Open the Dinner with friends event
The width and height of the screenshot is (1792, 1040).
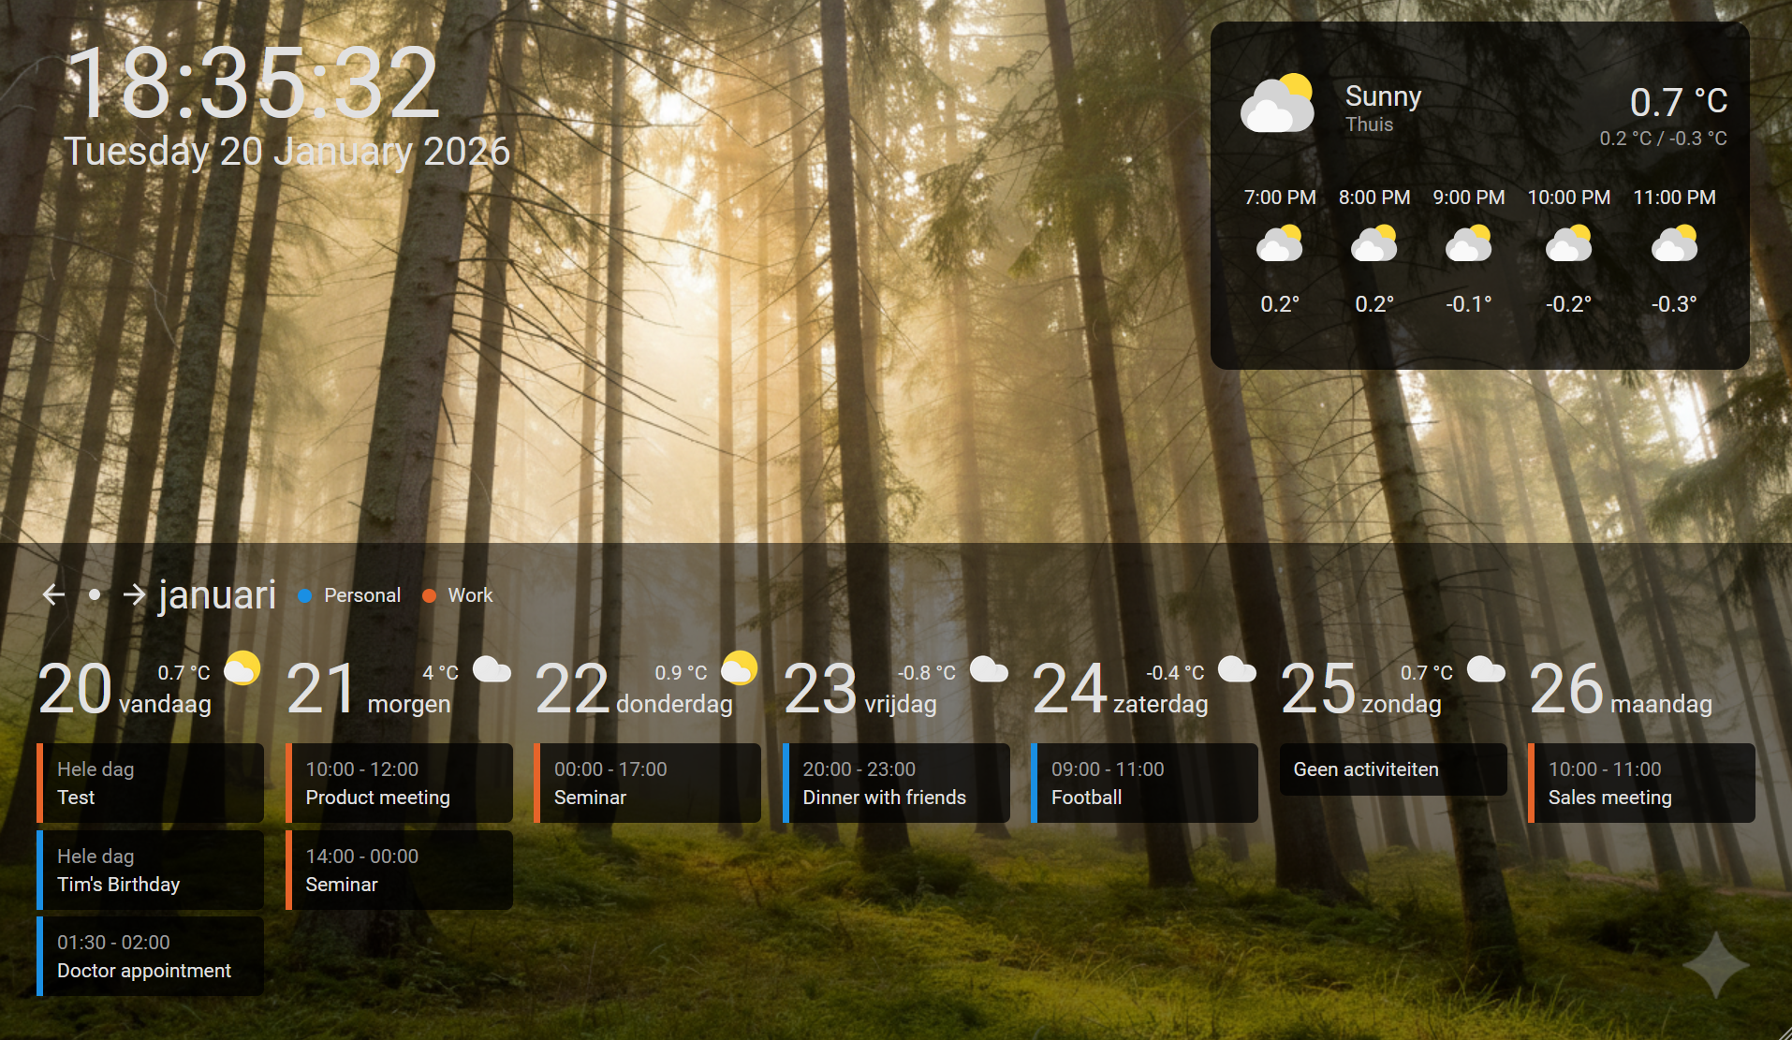(896, 784)
